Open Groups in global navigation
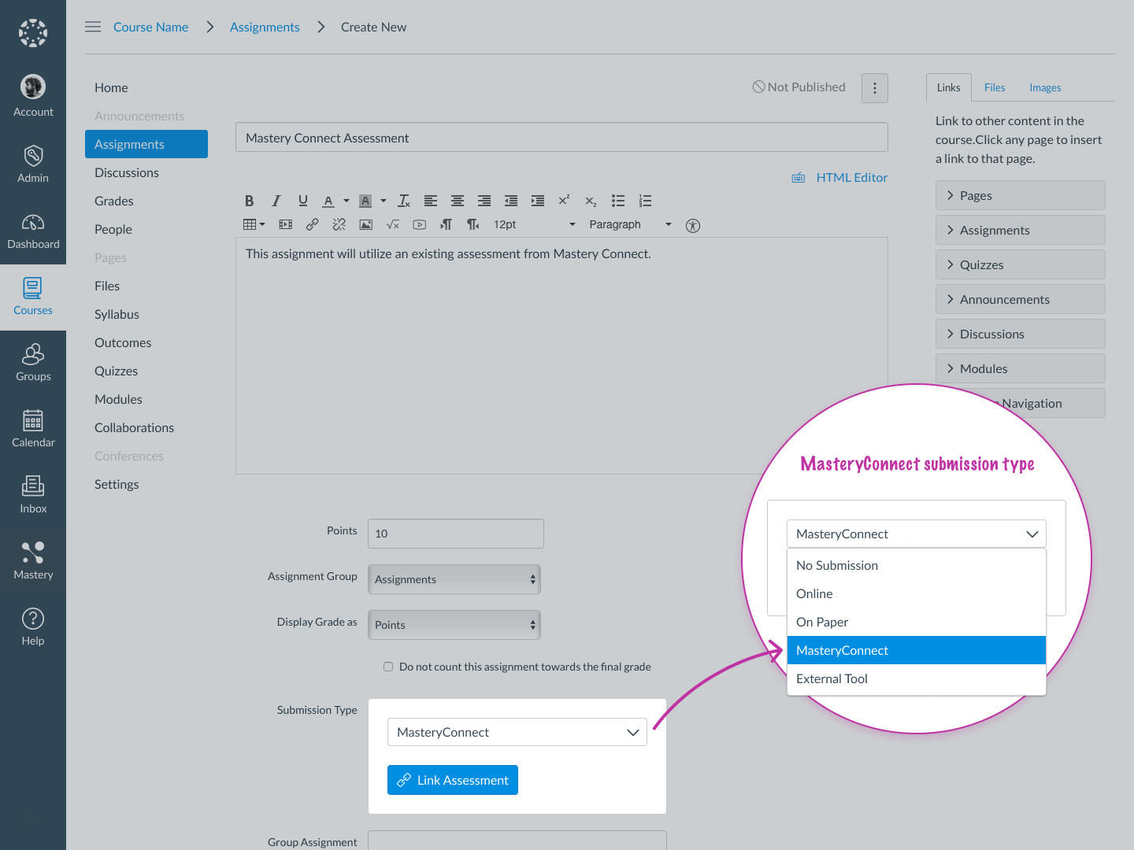Screen dimensions: 1134x850 click(x=33, y=362)
